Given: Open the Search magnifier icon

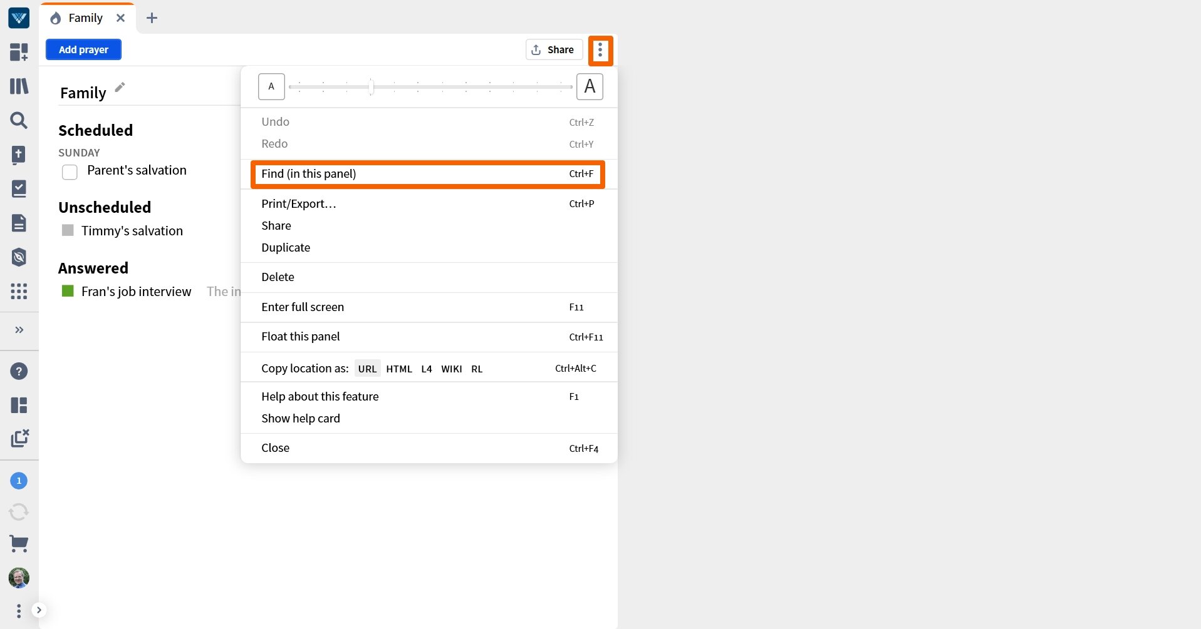Looking at the screenshot, I should pos(19,120).
